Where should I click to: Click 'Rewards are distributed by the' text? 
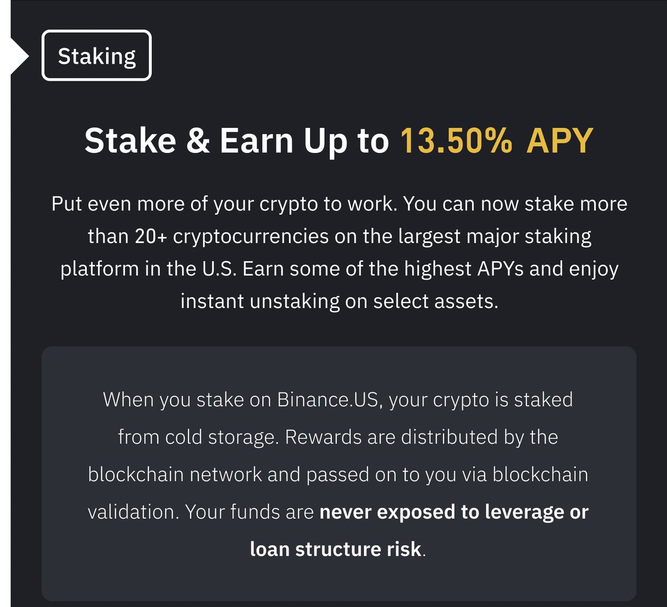click(422, 437)
